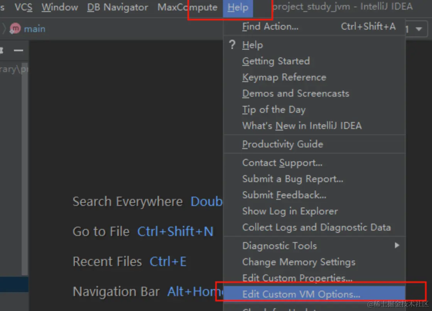Screen dimensions: 432x311
Task: Open the VCS menu
Action: coord(23,7)
